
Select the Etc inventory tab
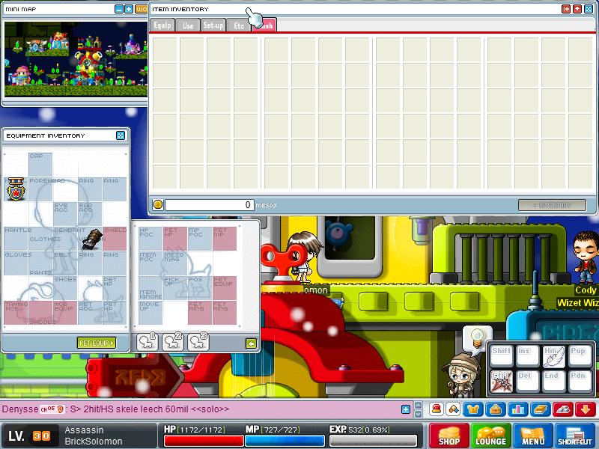[x=239, y=25]
